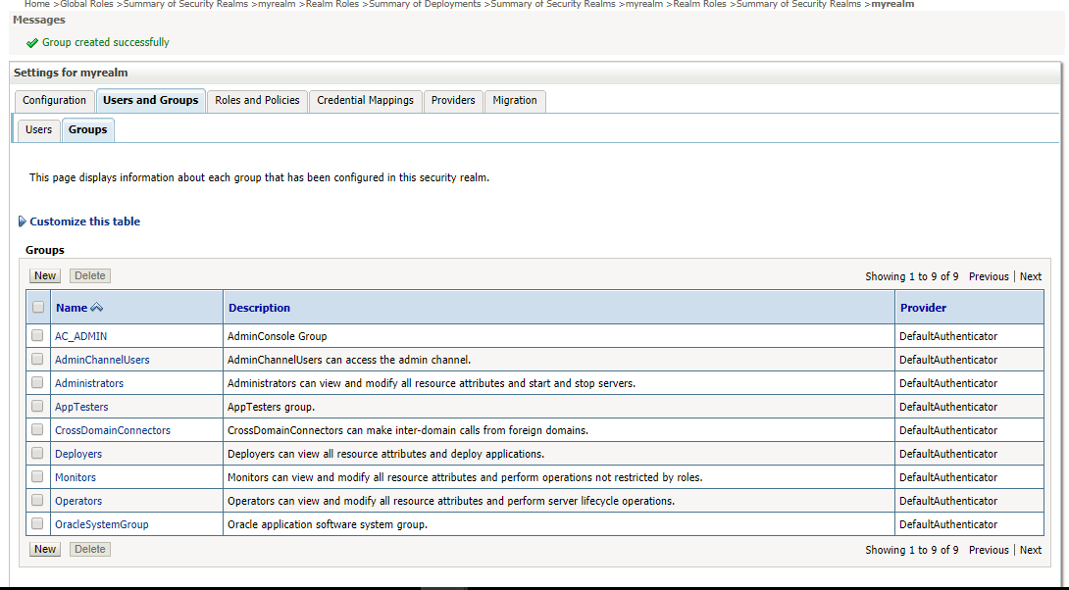This screenshot has width=1069, height=590.
Task: Open the Providers tab
Action: [x=453, y=100]
